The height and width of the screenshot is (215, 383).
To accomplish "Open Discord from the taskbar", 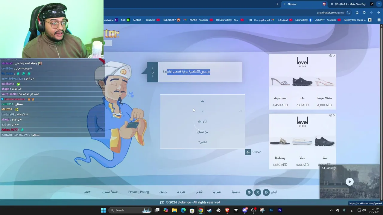I will 245,210.
